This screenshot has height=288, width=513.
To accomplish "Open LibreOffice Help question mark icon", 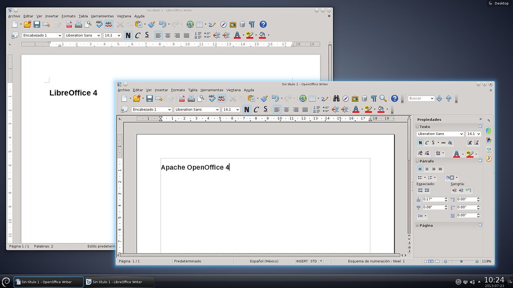I will (263, 24).
